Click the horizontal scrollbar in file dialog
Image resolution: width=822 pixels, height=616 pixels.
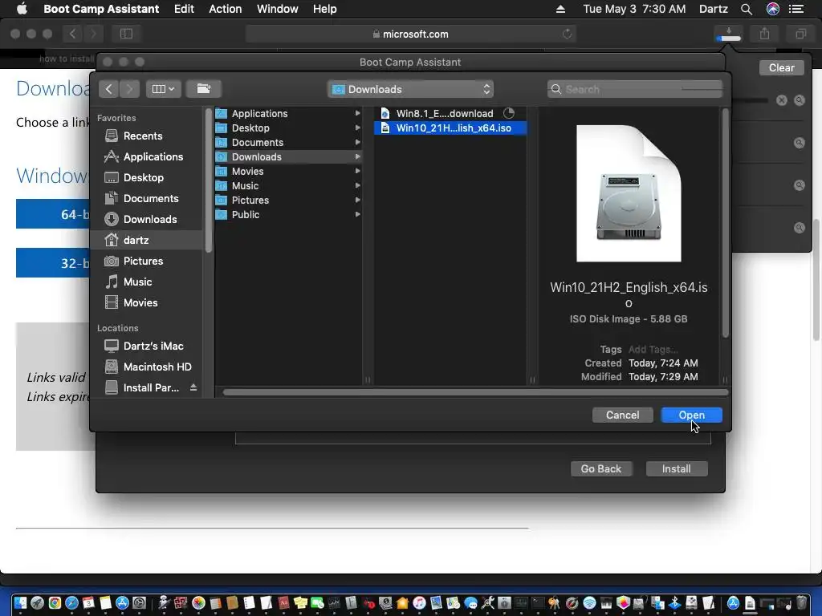pos(475,392)
